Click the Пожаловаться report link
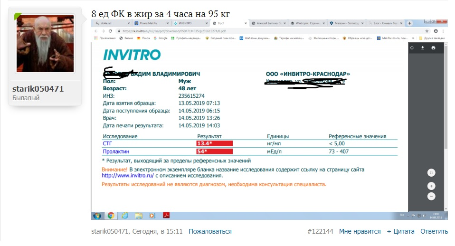The height and width of the screenshot is (246, 455). (x=210, y=231)
